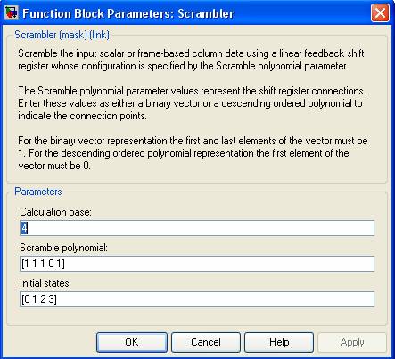The image size is (395, 359).
Task: Open block documentation with Help
Action: click(279, 342)
